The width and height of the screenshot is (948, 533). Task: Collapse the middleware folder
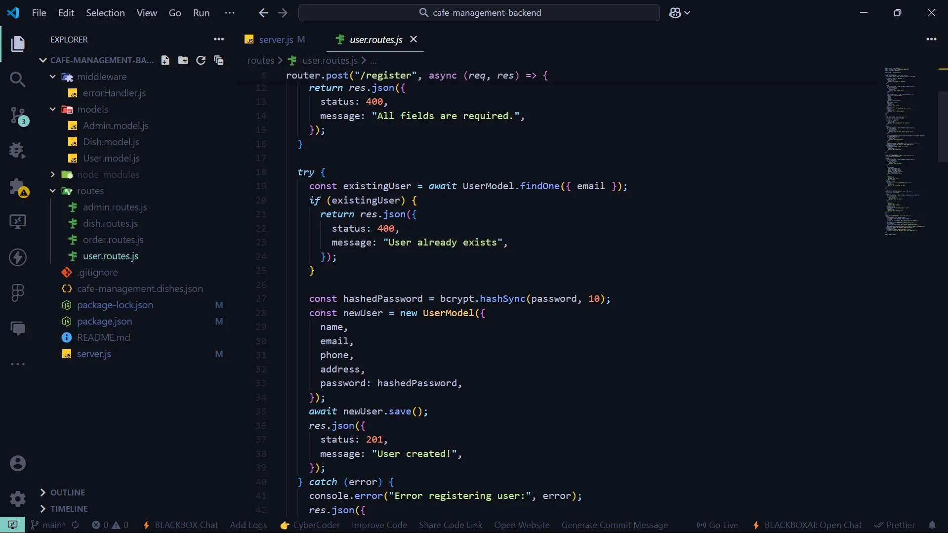pos(53,77)
